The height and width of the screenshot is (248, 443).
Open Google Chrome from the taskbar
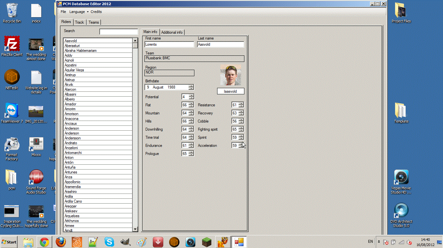(44, 242)
